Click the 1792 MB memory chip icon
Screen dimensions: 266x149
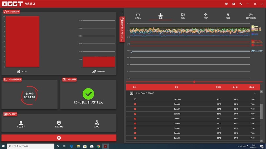[59, 123]
